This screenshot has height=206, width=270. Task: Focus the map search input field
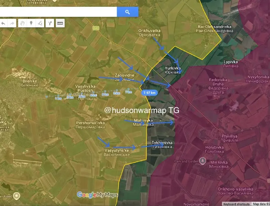(58, 12)
